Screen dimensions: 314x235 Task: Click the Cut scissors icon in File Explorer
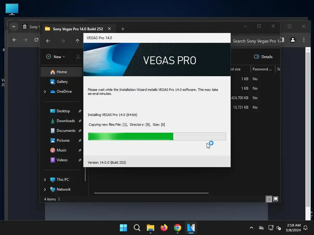pyautogui.click(x=78, y=57)
